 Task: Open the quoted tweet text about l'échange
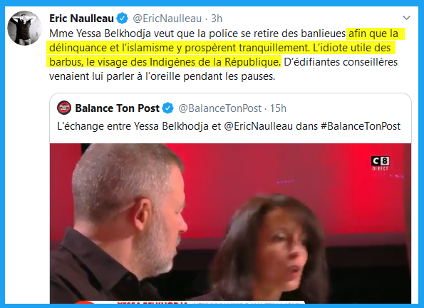[229, 126]
